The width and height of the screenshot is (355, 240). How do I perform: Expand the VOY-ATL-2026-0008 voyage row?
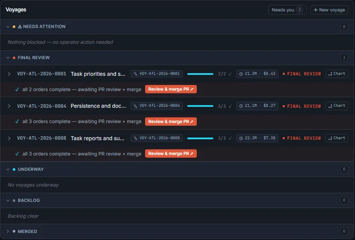click(9, 138)
